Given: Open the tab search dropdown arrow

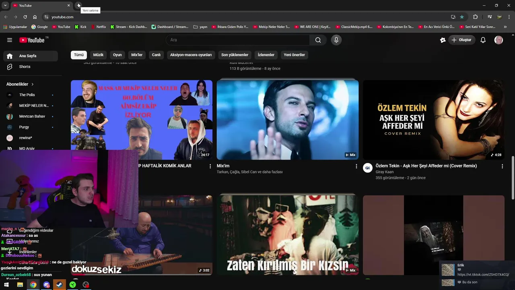Looking at the screenshot, I should [x=5, y=5].
